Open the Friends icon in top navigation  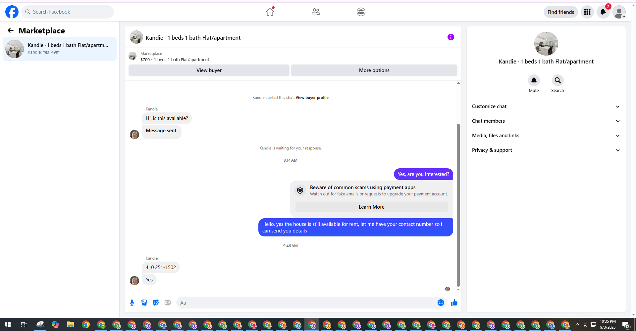(x=316, y=12)
